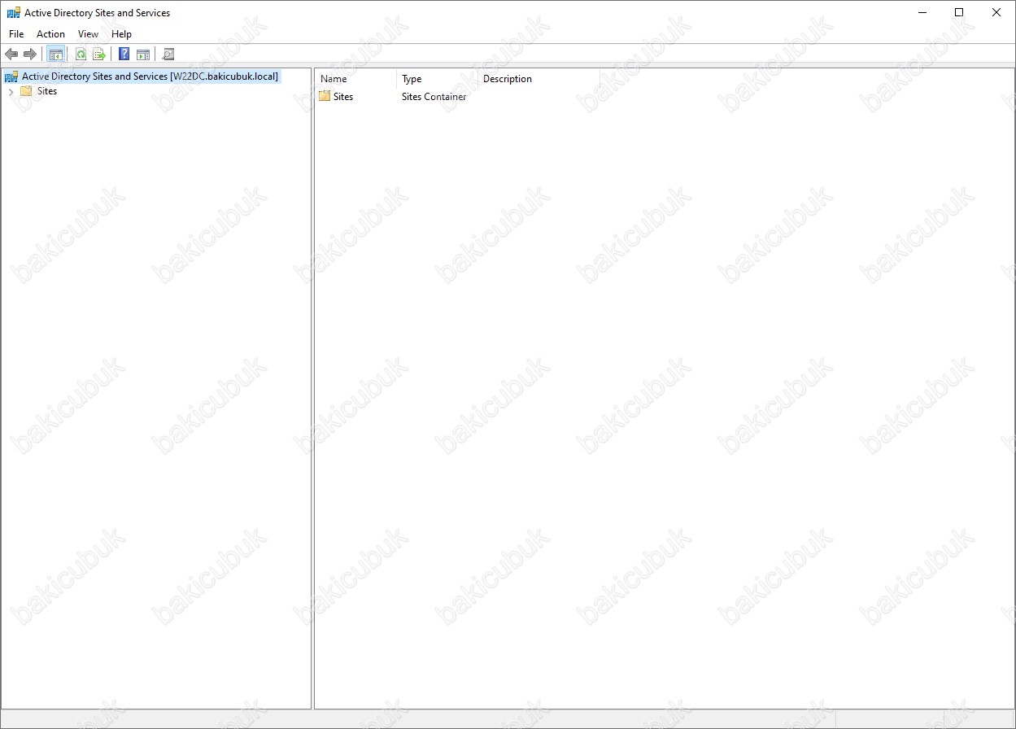Click the Back arrow toolbar icon
Image resolution: width=1016 pixels, height=729 pixels.
tap(11, 55)
